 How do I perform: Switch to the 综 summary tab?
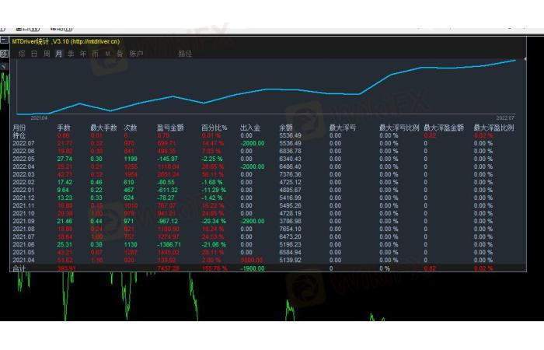point(22,54)
